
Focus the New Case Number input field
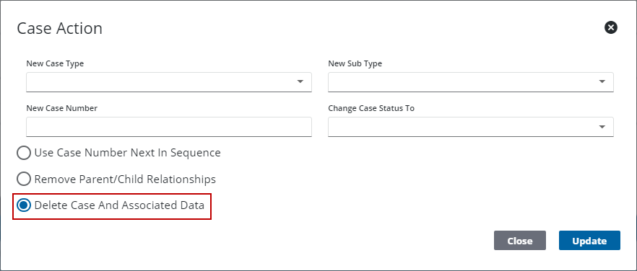coord(169,127)
